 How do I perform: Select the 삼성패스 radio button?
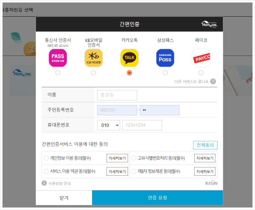(x=165, y=73)
